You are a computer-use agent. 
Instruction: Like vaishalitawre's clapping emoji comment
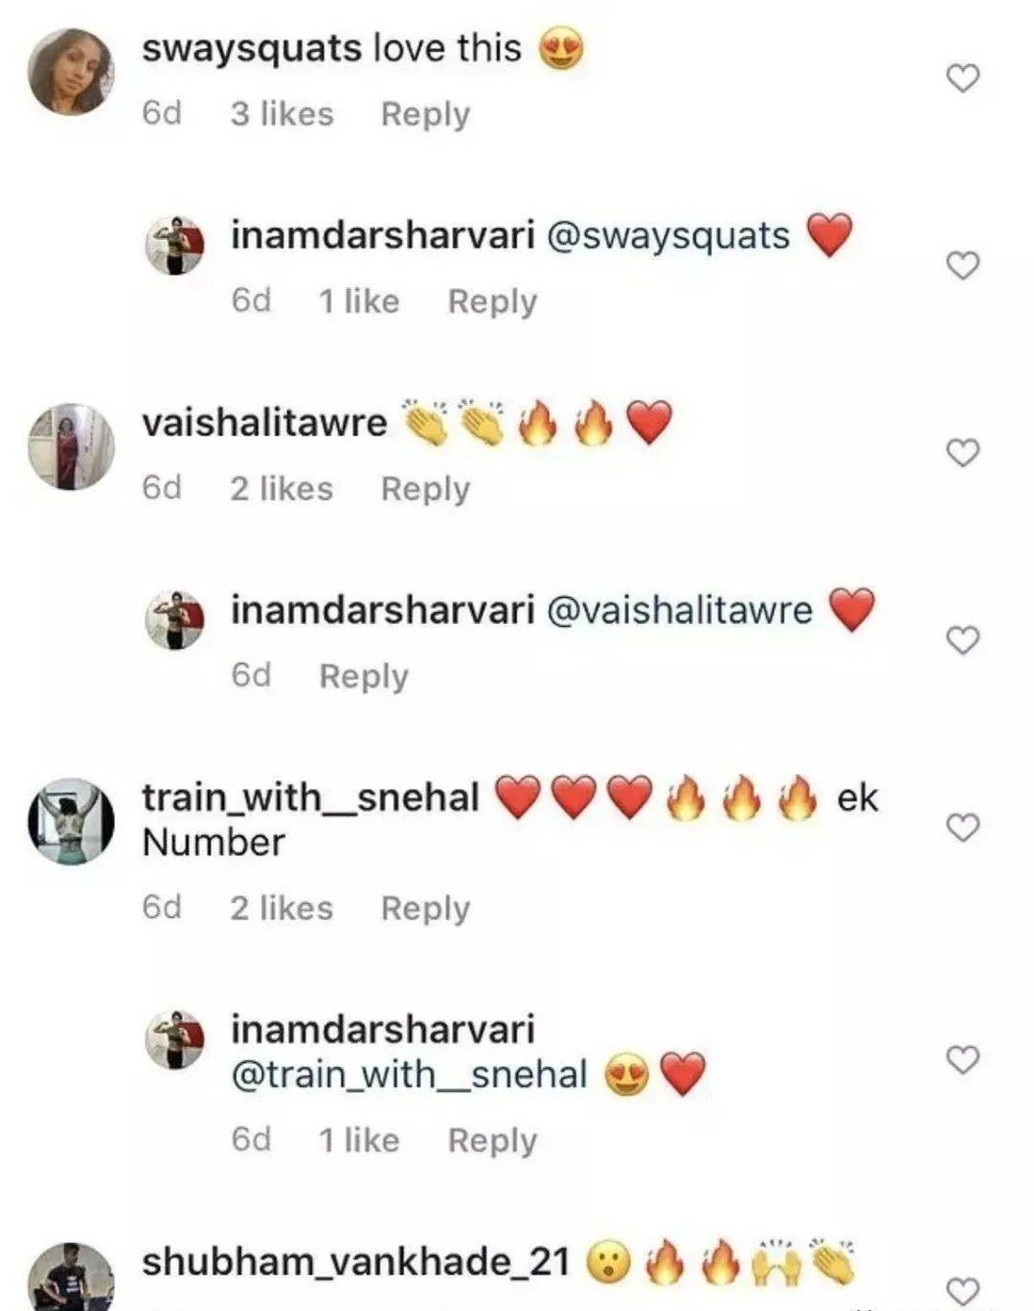(962, 452)
